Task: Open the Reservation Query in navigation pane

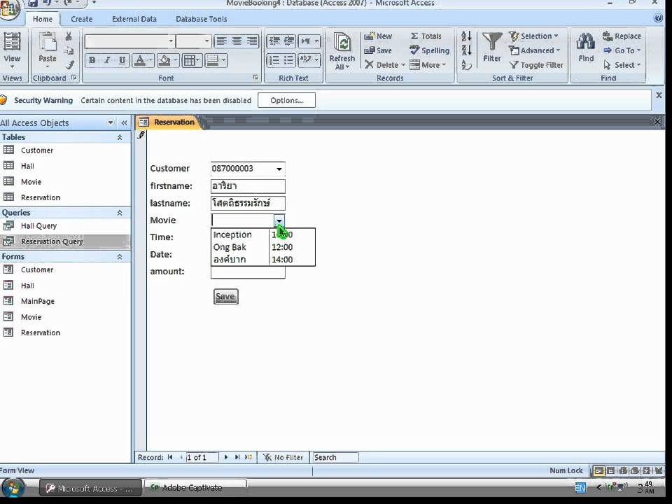Action: (52, 241)
